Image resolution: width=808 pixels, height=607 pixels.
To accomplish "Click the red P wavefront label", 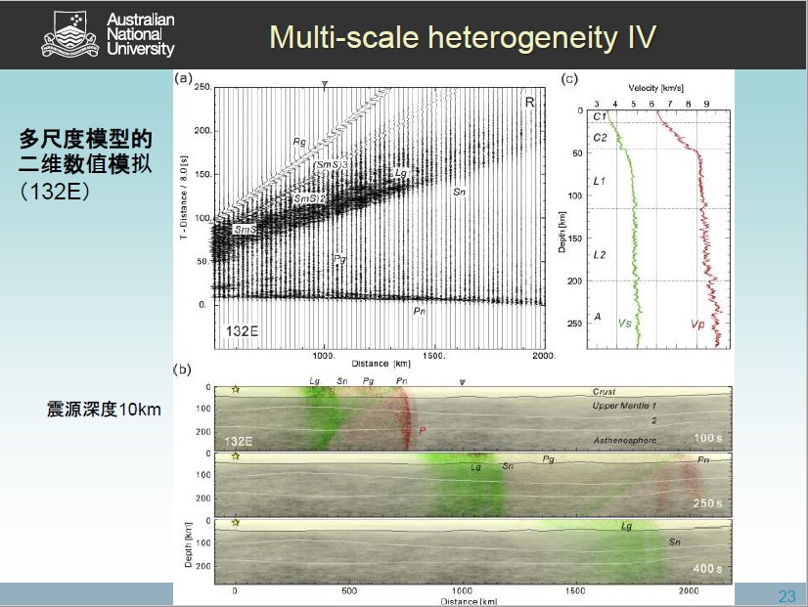I will (422, 430).
